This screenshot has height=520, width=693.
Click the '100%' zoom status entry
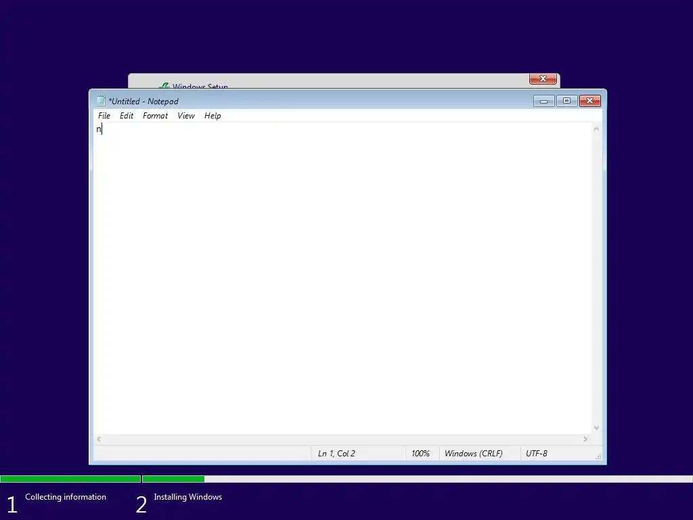(x=420, y=454)
